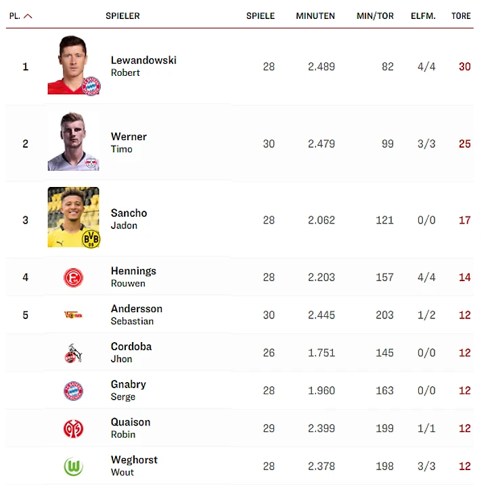
Task: Click Timo Werner's player photo
Action: coord(73,142)
